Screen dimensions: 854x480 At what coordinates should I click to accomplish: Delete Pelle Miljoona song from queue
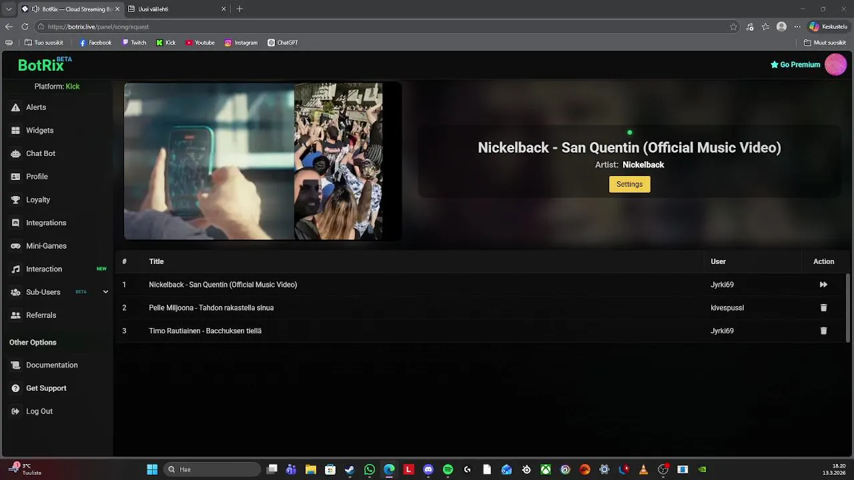823,308
